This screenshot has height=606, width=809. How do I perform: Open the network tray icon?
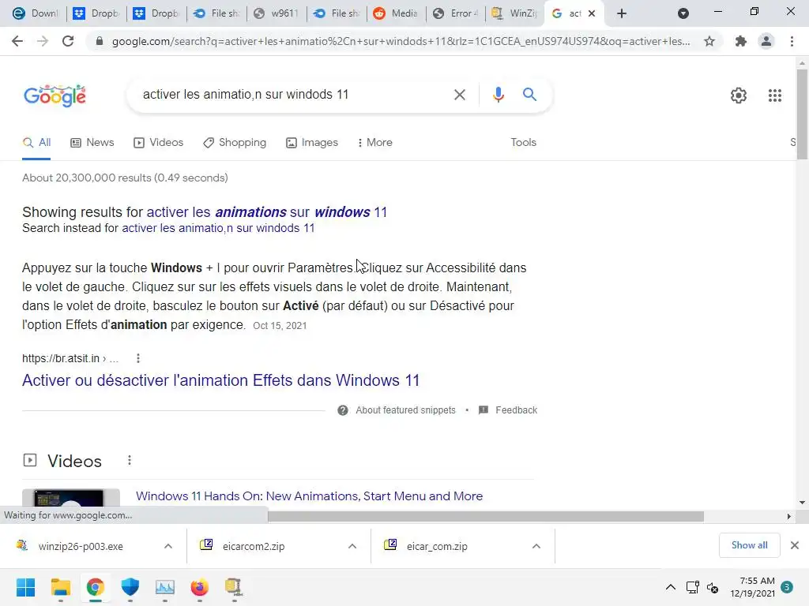pos(692,587)
